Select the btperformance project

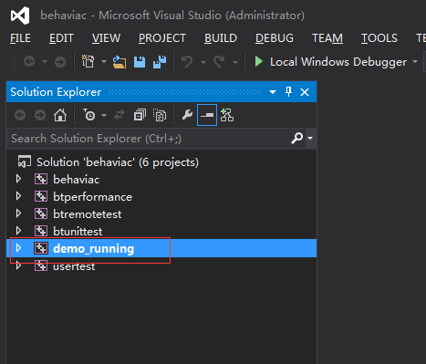coord(93,197)
